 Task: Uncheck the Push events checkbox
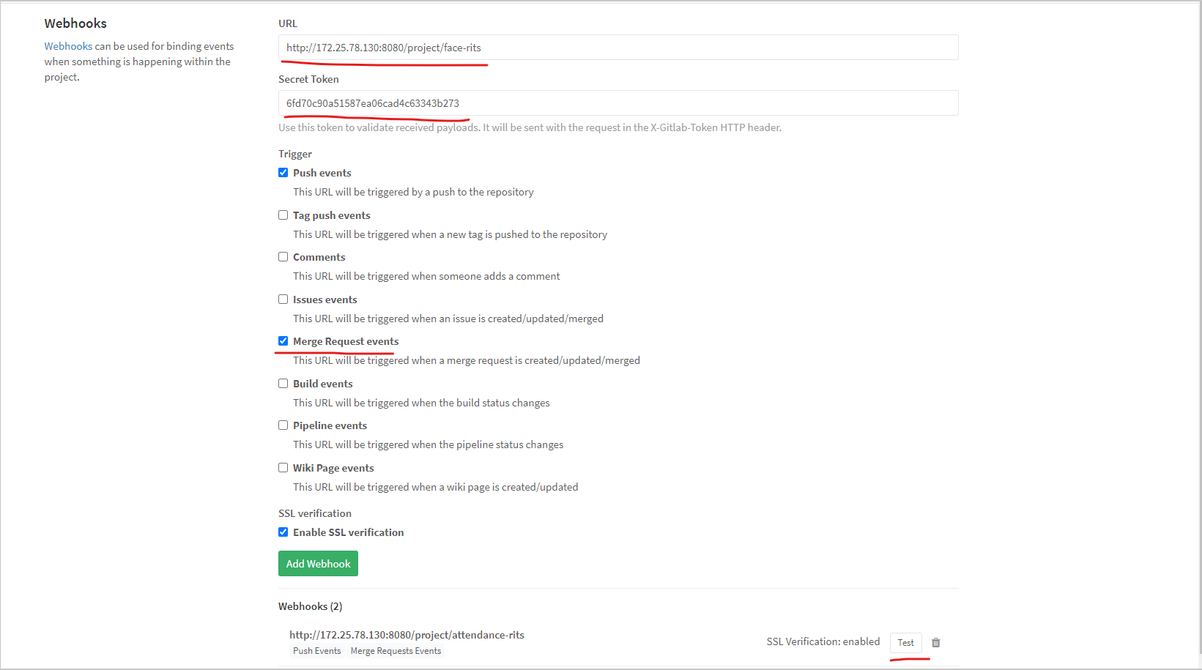283,173
